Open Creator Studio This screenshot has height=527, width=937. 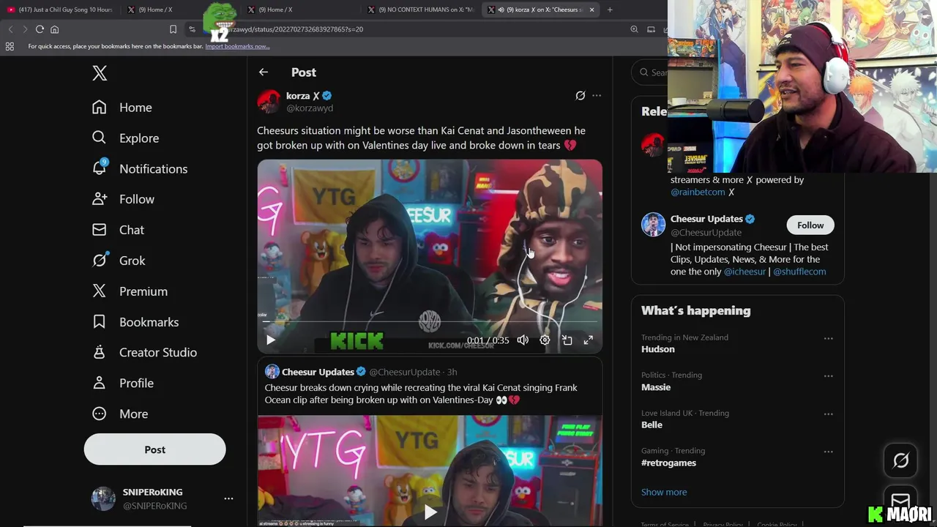144,353
